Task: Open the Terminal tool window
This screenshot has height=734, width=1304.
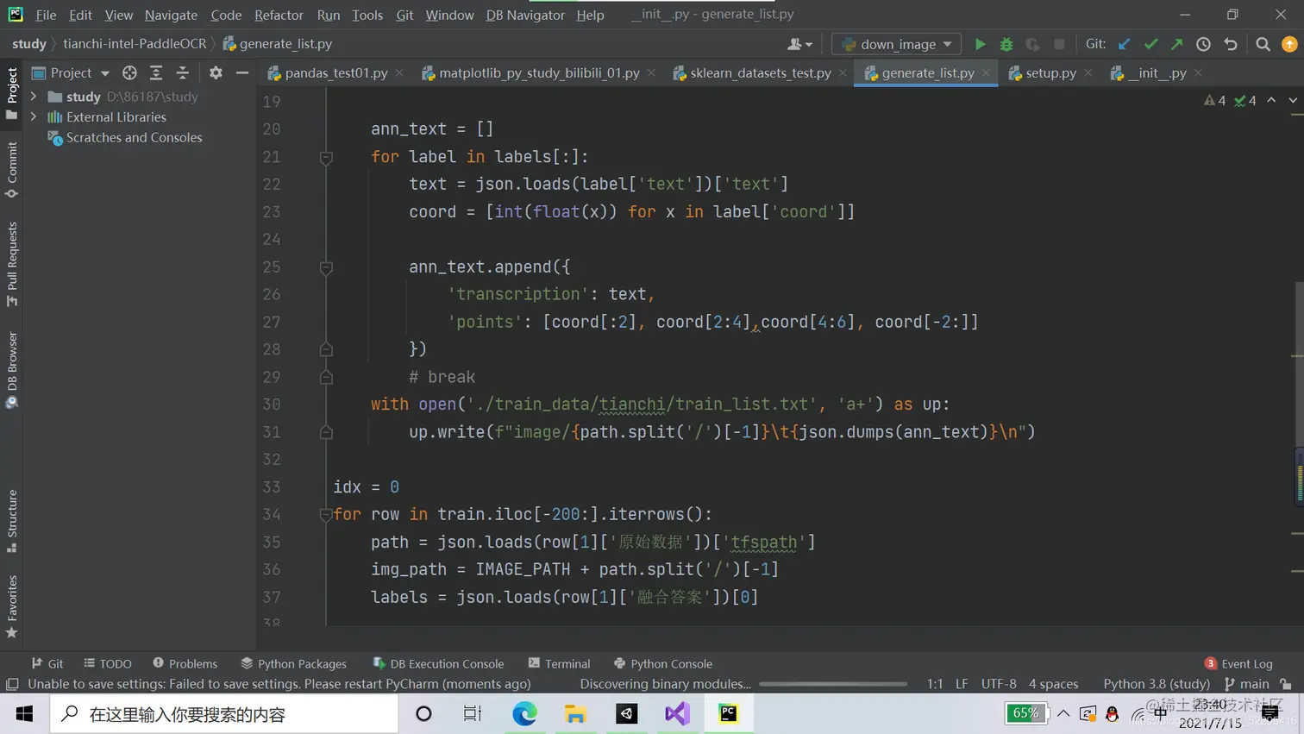Action: pos(559,663)
